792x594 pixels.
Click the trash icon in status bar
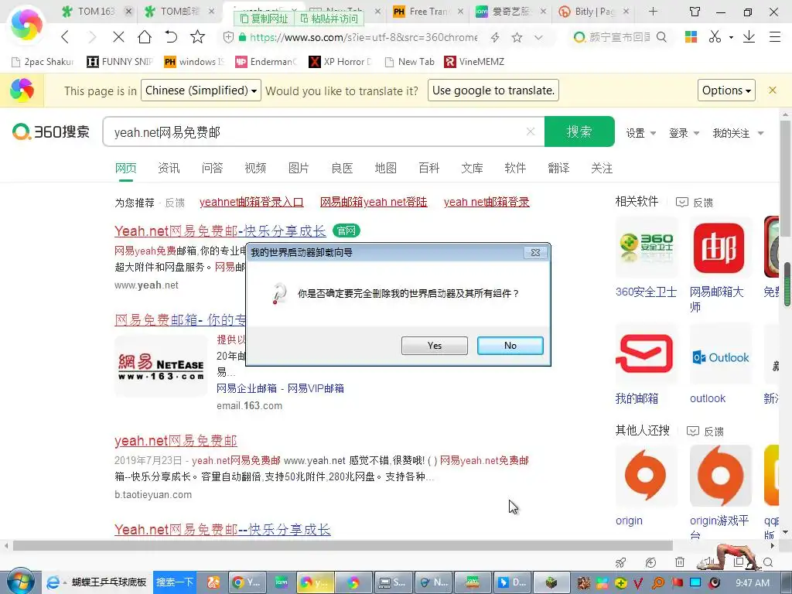pos(680,562)
